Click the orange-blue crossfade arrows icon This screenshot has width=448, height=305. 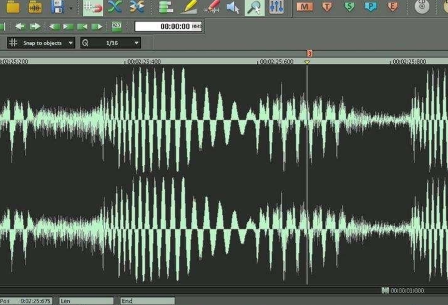137,7
